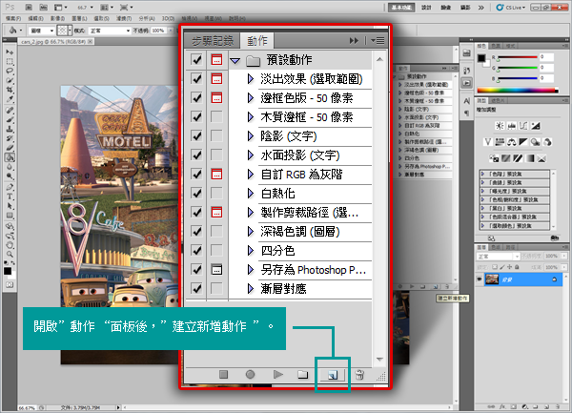Toggle checkmark for 四分色 action

pos(196,250)
